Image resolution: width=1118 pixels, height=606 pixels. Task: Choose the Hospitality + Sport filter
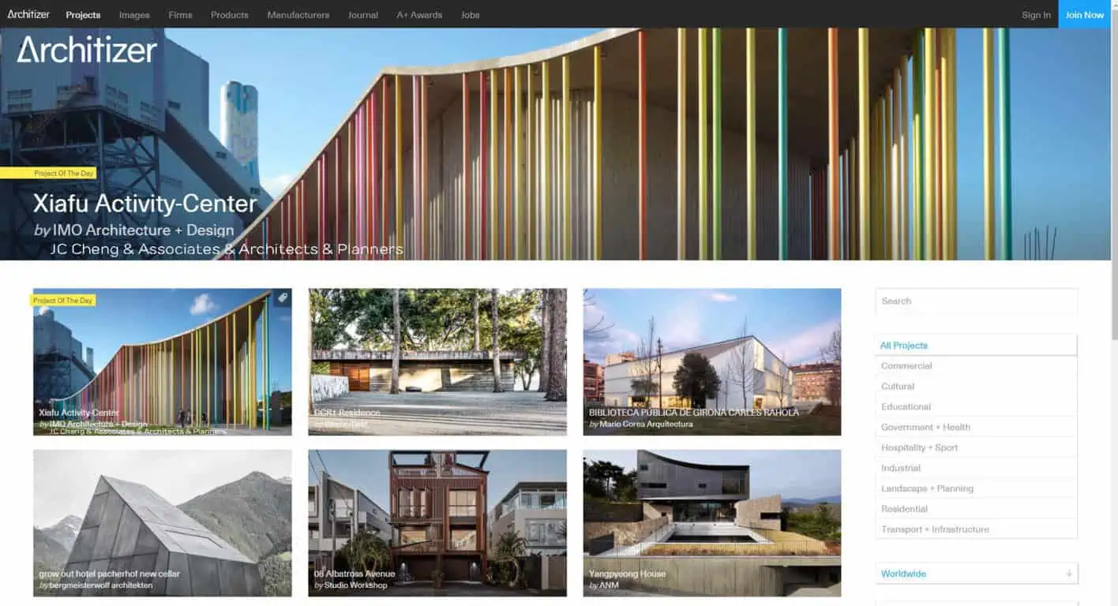919,447
